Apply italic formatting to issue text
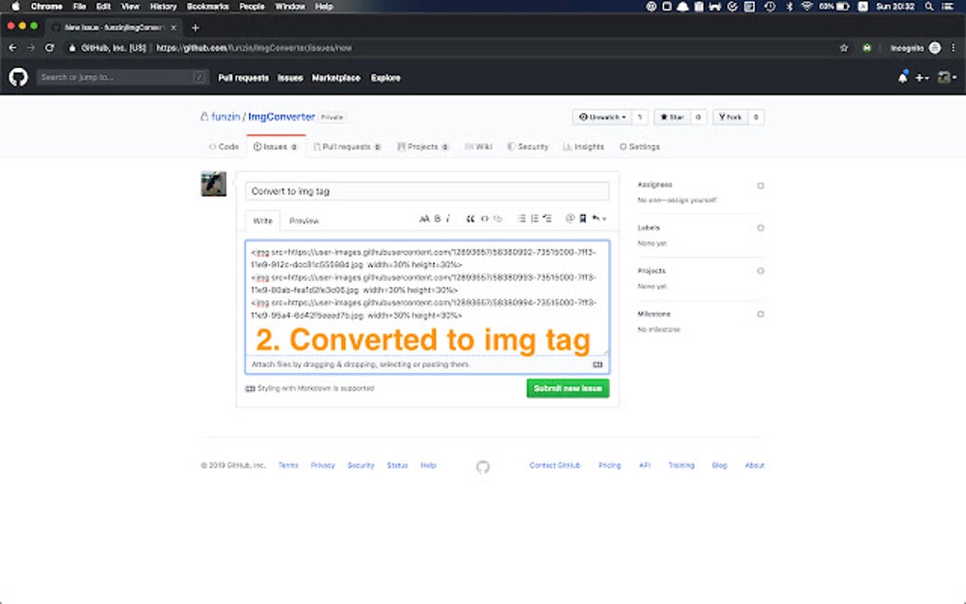Image resolution: width=966 pixels, height=604 pixels. (x=446, y=218)
